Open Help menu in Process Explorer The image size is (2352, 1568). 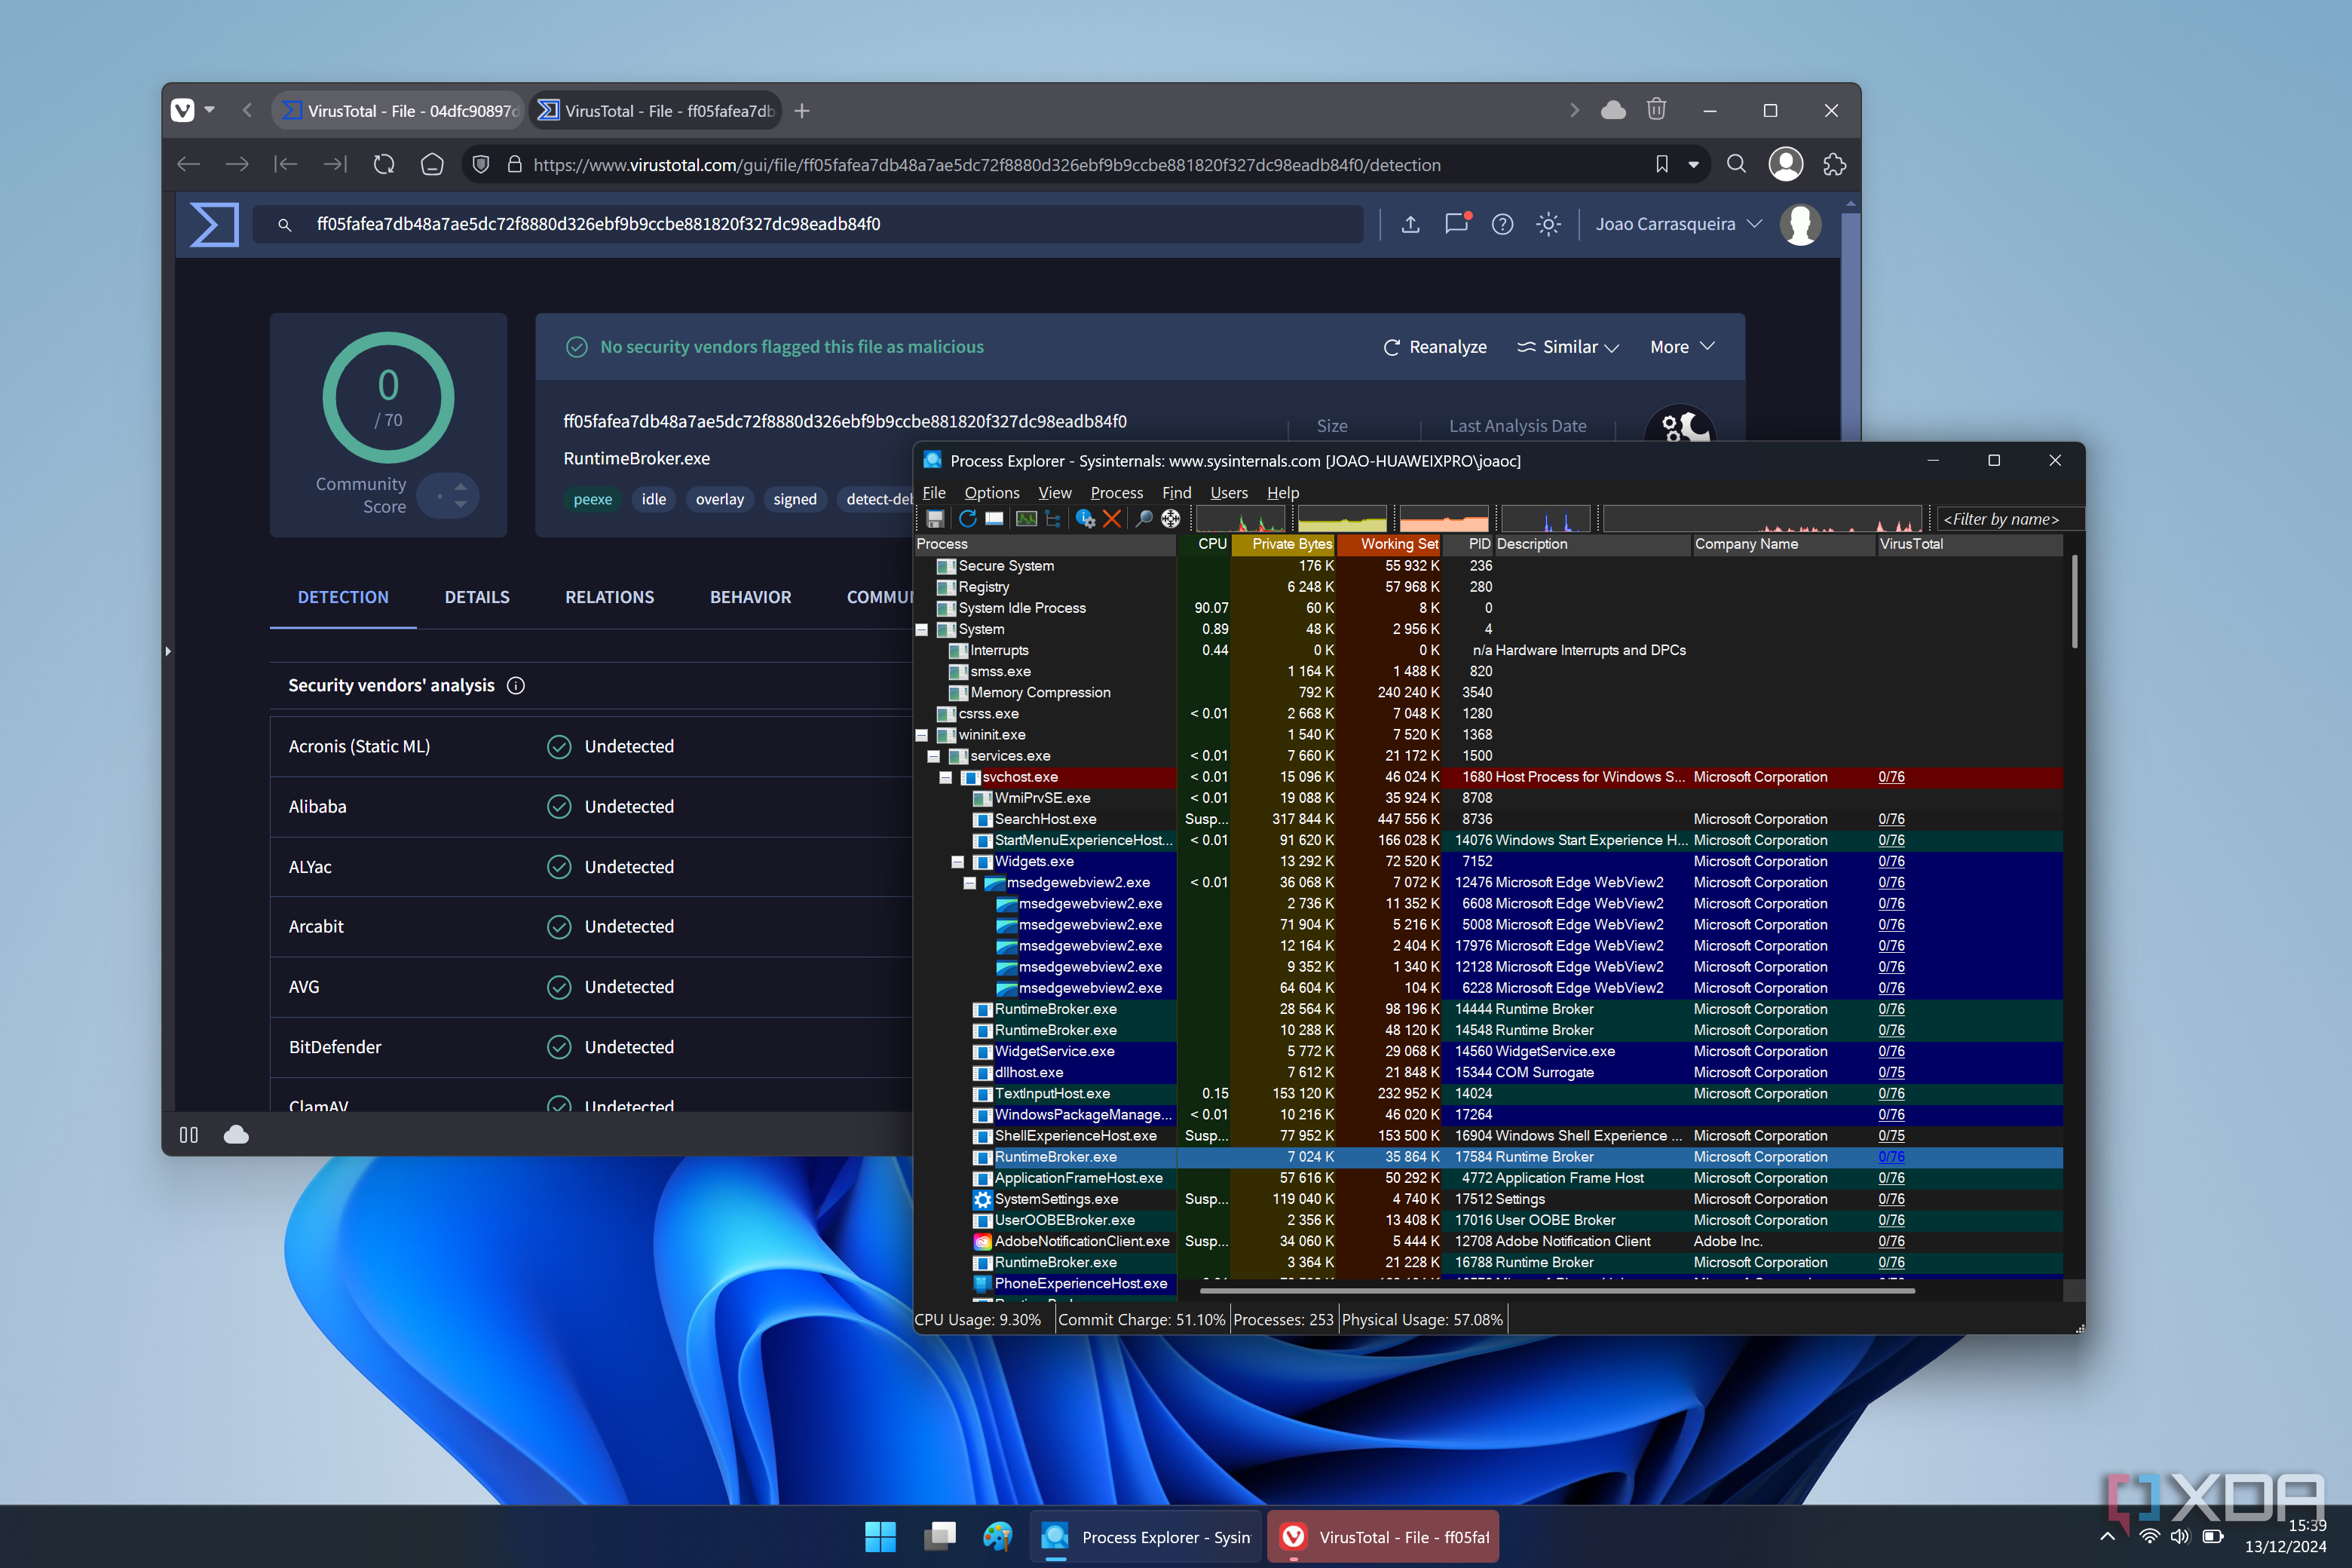1283,493
